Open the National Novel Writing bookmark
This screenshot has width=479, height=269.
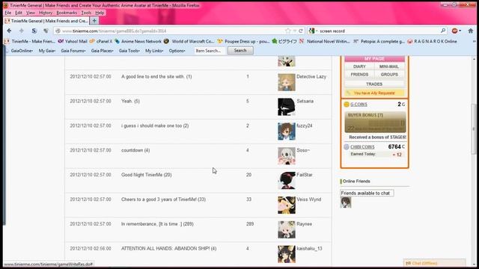point(324,41)
